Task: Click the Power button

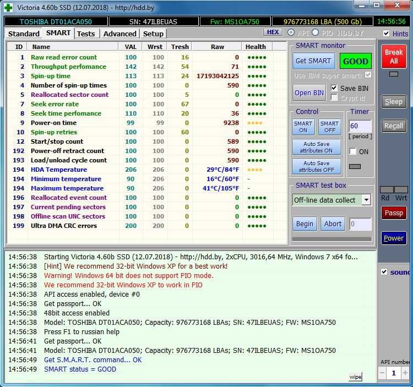Action: (394, 238)
